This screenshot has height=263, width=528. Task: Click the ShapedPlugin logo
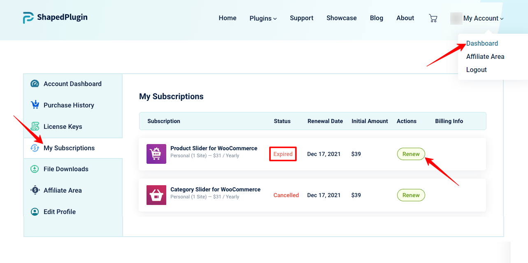pos(55,18)
